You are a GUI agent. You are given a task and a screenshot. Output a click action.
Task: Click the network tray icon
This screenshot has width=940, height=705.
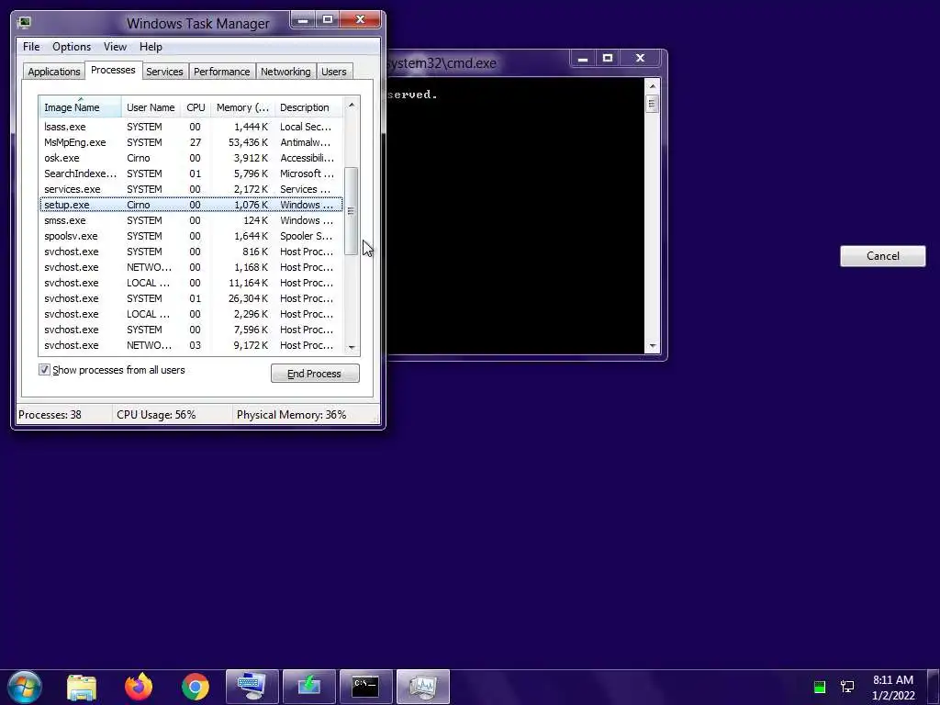click(x=847, y=687)
